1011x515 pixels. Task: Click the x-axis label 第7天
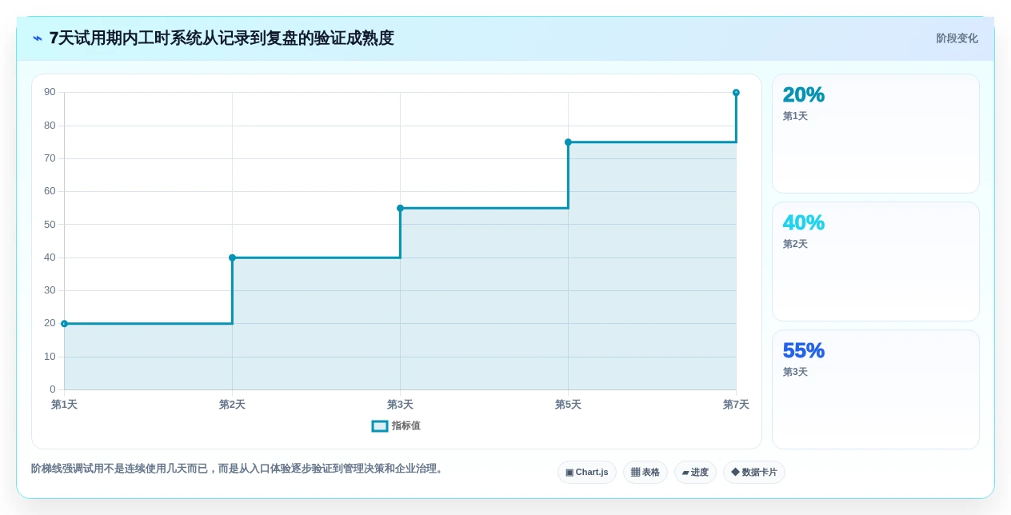[x=736, y=405]
